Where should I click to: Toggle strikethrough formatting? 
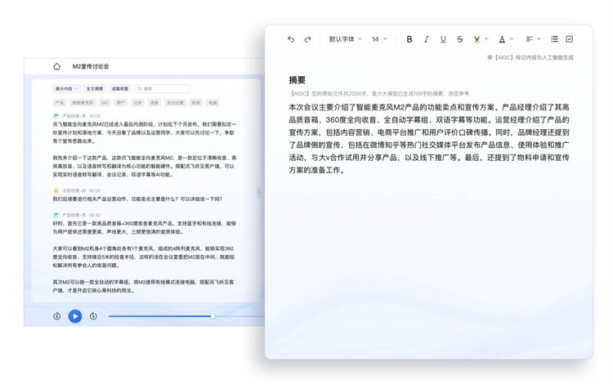pyautogui.click(x=460, y=39)
